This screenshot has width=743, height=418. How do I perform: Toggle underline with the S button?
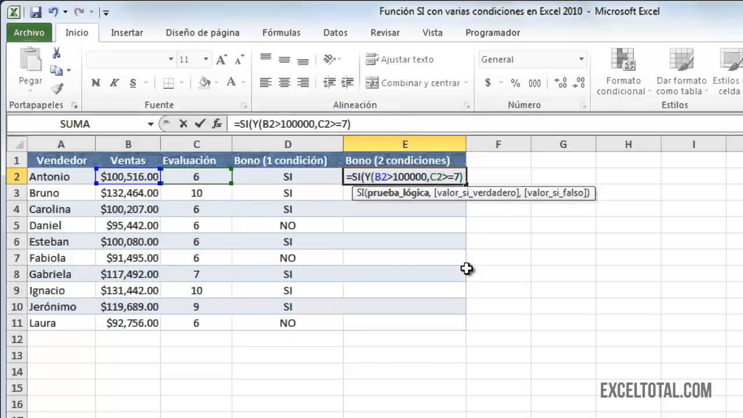tap(133, 83)
